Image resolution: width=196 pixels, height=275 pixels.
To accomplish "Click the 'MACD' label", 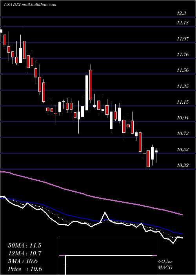I will coord(165,268).
